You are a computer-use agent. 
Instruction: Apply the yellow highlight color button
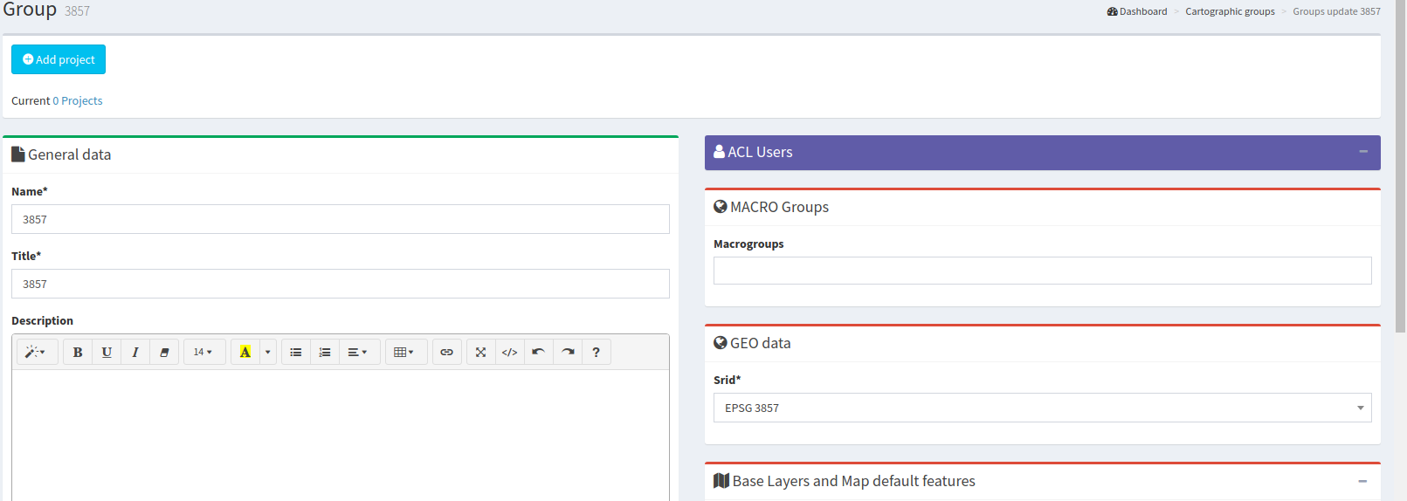(245, 352)
